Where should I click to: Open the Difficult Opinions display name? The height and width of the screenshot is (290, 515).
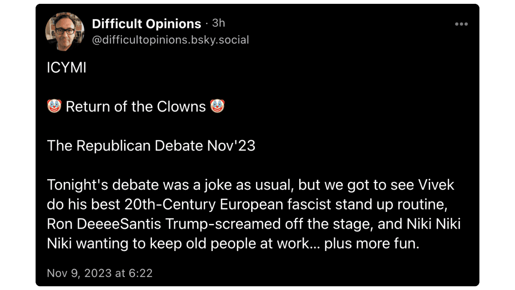(146, 24)
